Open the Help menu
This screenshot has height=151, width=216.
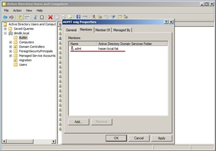tap(39, 10)
